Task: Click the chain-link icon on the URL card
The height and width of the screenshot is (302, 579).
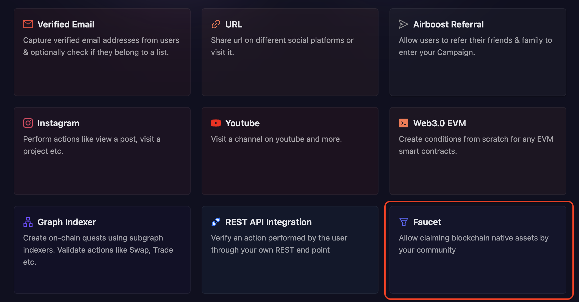Action: (x=216, y=24)
